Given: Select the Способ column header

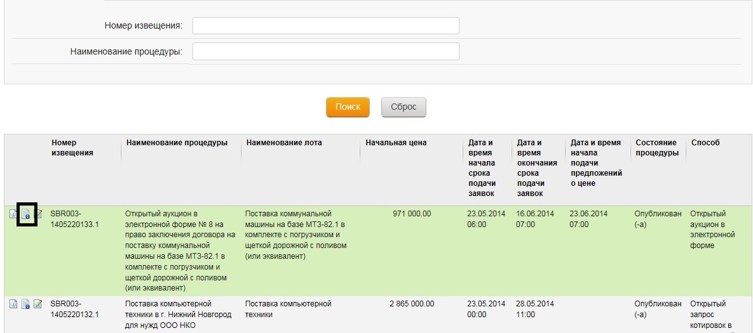Looking at the screenshot, I should [705, 143].
